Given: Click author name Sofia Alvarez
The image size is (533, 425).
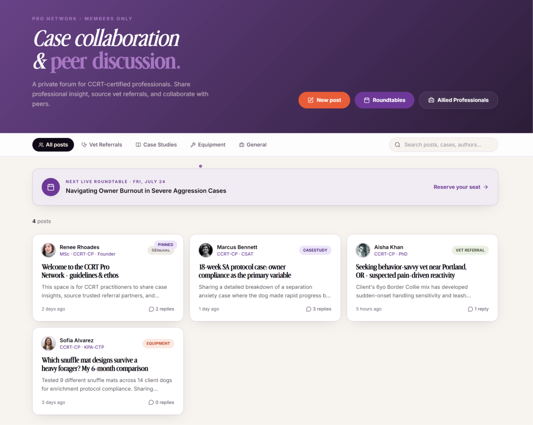Looking at the screenshot, I should (x=76, y=340).
